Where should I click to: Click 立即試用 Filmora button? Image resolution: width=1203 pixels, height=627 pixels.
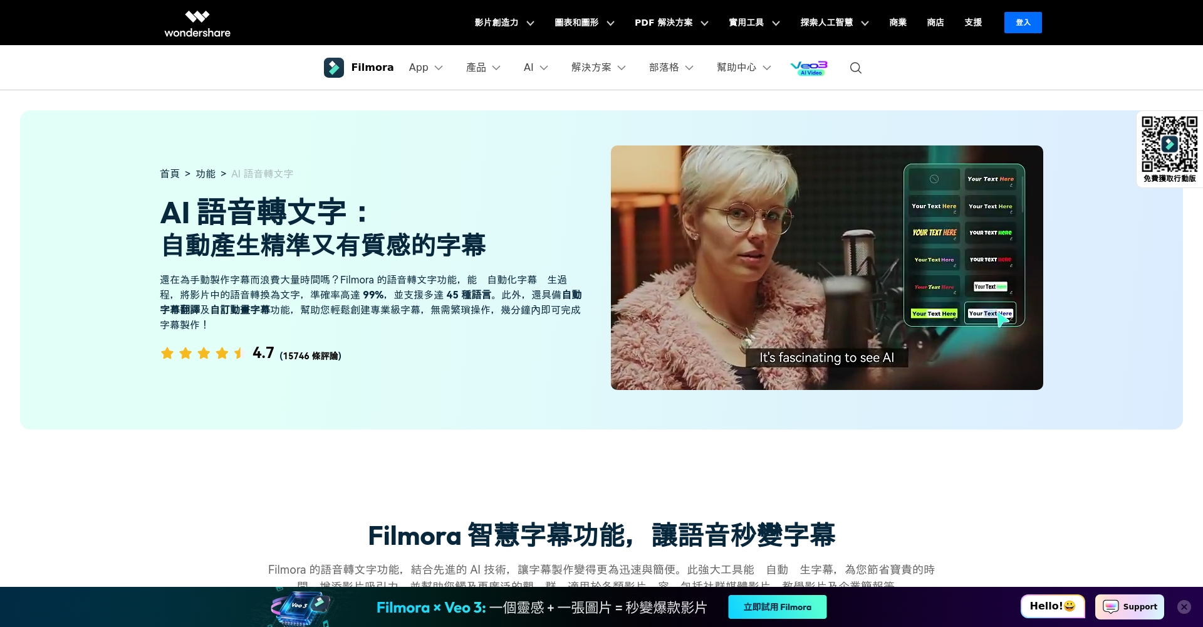pos(777,607)
